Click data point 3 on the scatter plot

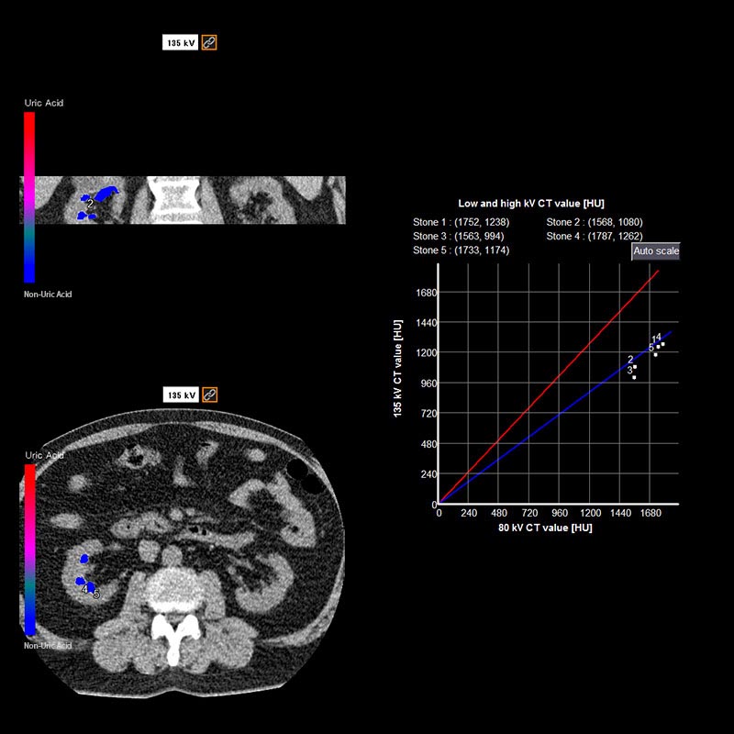point(634,377)
